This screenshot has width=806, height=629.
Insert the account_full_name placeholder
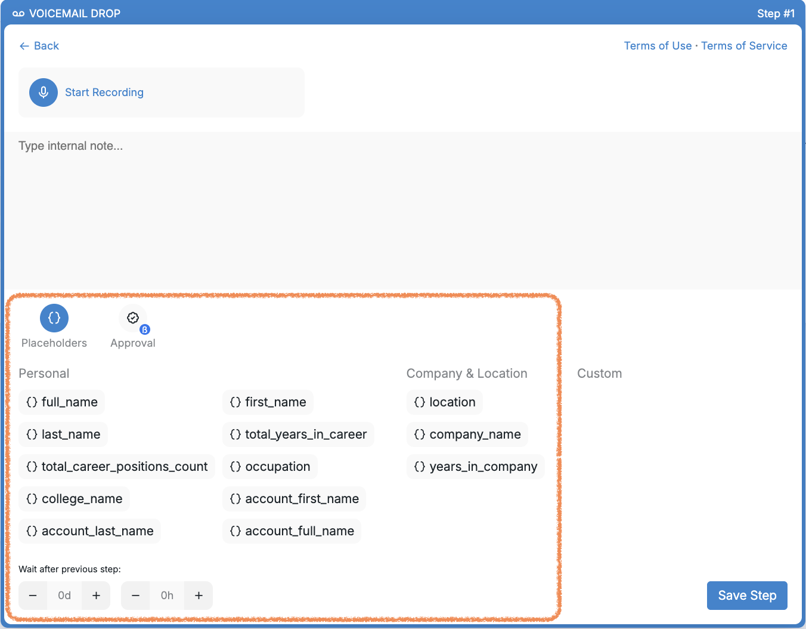tap(292, 531)
